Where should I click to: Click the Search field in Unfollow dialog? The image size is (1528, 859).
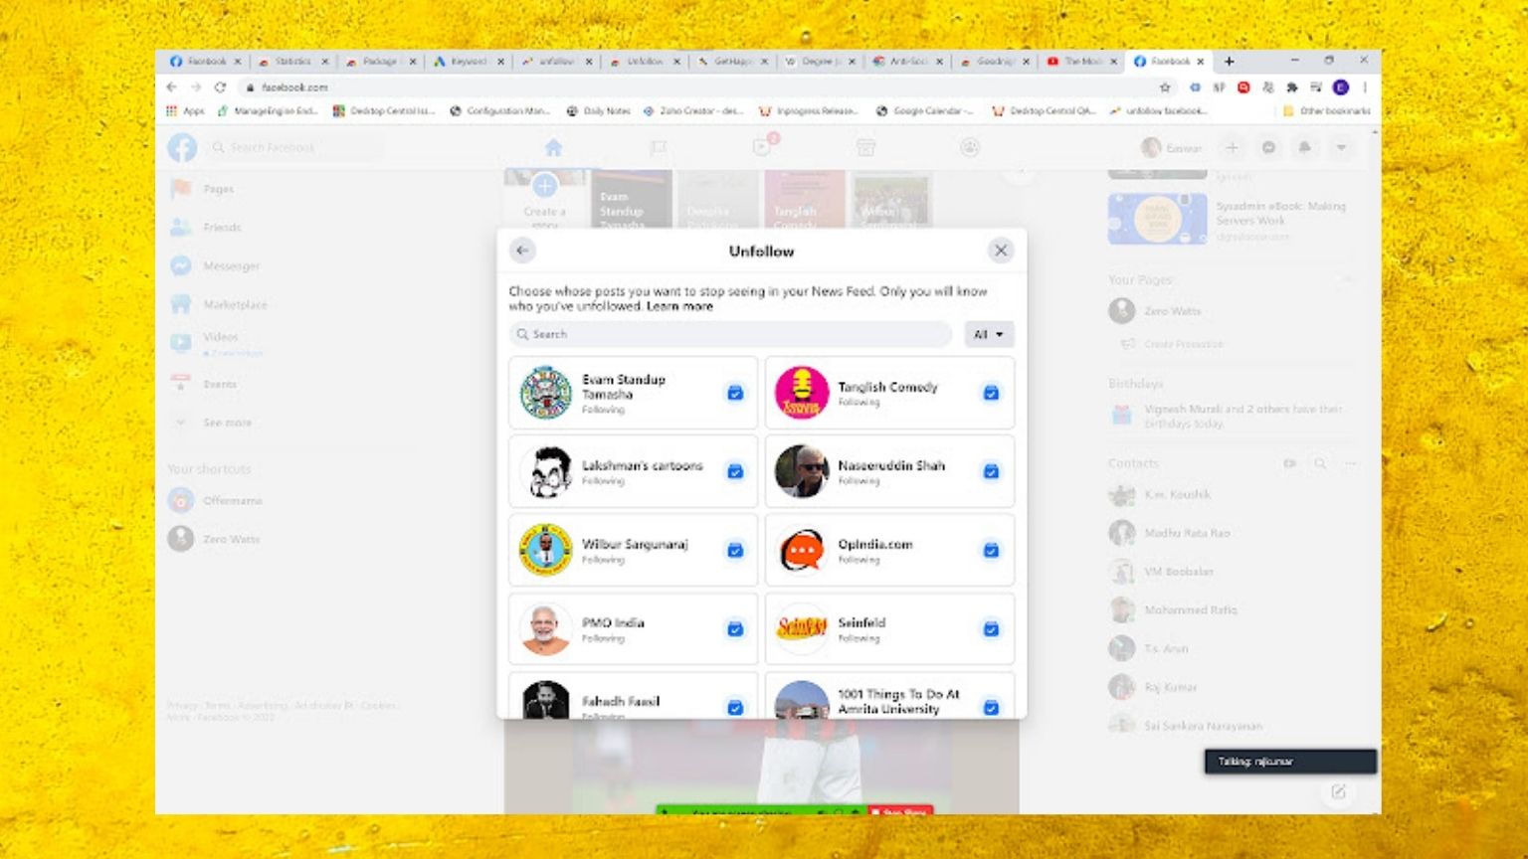730,334
